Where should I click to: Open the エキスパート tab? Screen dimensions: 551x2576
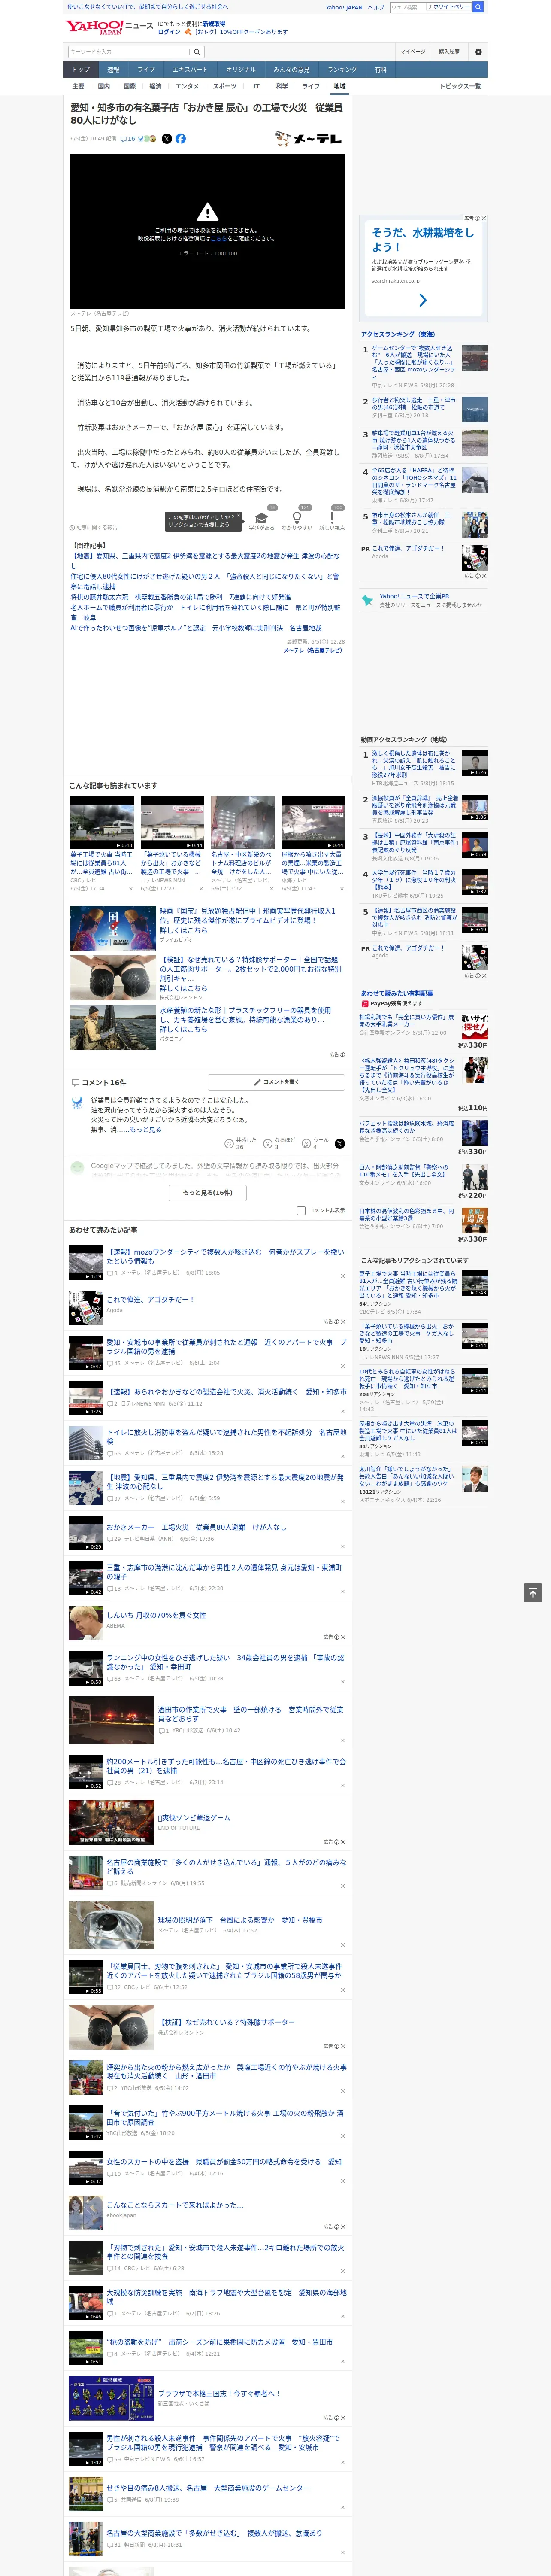pyautogui.click(x=190, y=70)
